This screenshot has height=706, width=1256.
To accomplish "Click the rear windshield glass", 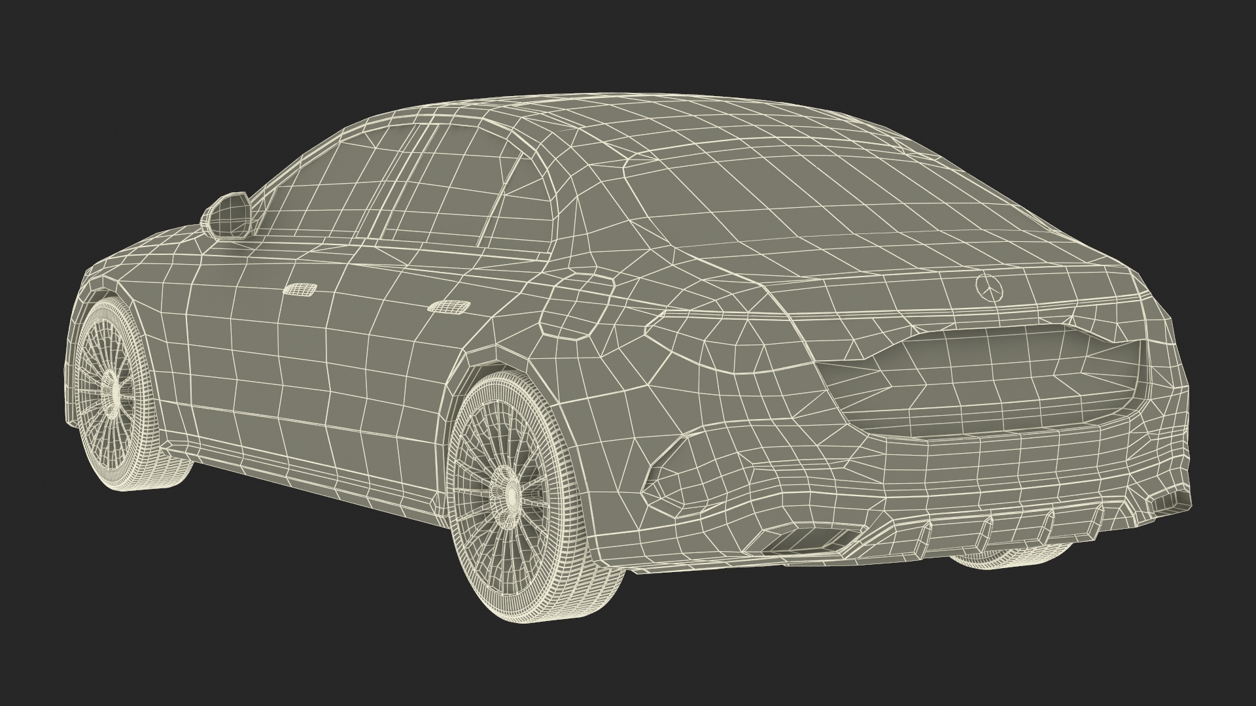I will [x=752, y=196].
